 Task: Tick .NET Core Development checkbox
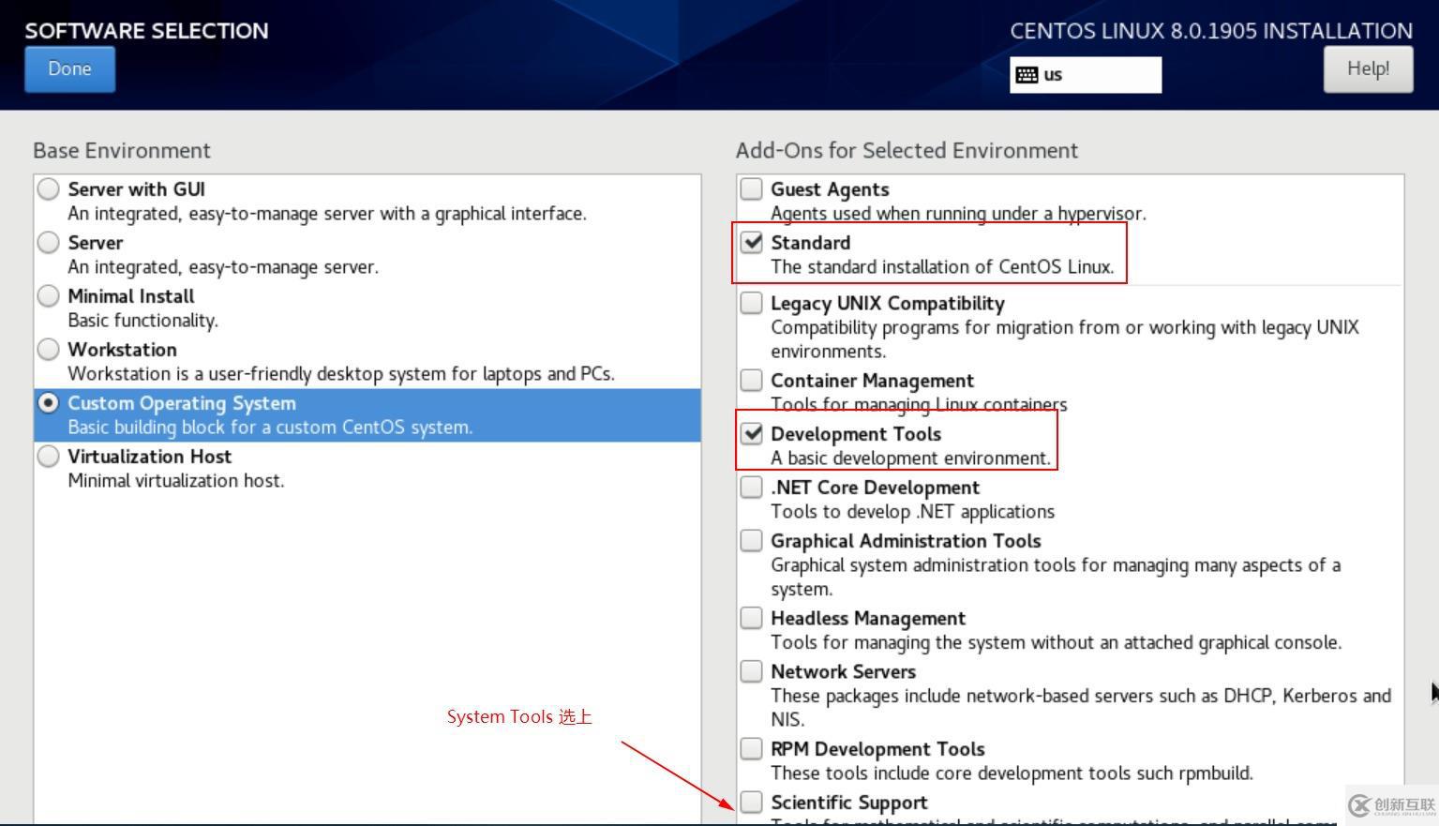[751, 487]
